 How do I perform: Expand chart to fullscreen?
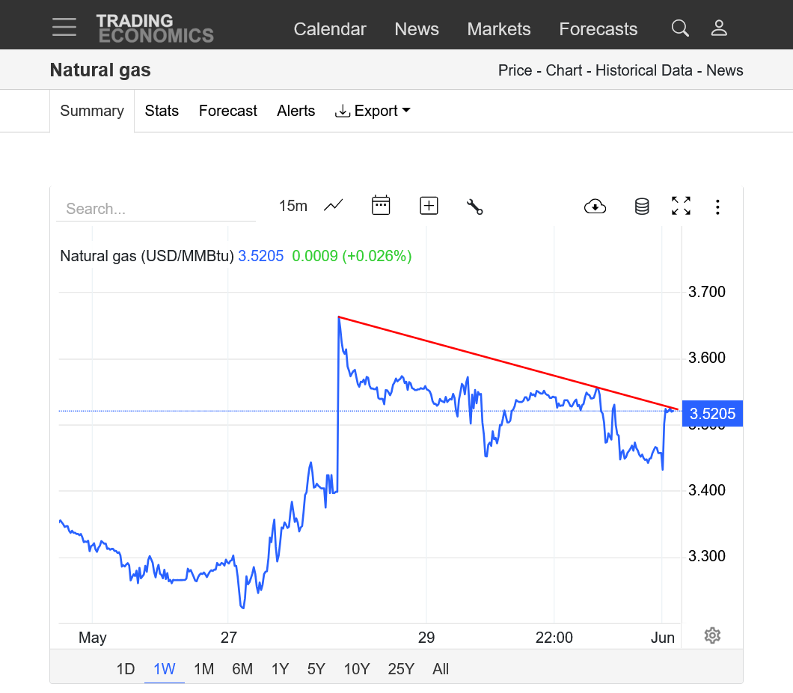(681, 206)
